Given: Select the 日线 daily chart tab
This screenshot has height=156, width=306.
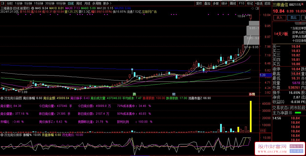Looking at the screenshot, I should [71, 4].
